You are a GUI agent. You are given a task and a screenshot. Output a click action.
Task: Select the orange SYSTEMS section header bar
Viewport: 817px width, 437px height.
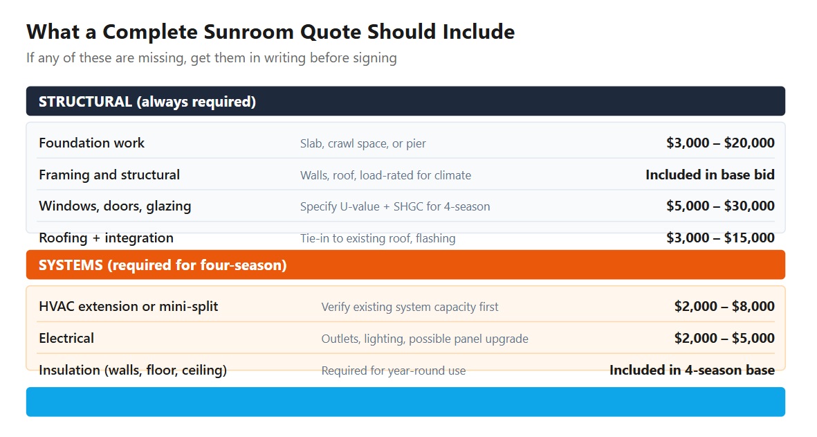tap(405, 265)
